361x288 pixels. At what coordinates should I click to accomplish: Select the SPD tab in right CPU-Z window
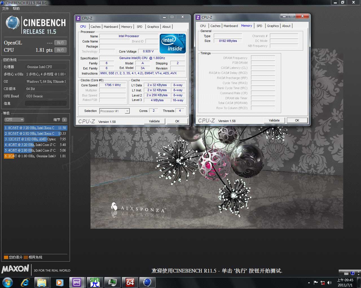pos(259,26)
